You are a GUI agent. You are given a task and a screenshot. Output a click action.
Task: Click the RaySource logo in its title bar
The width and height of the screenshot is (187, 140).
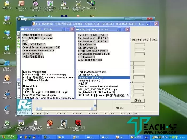[26, 19]
